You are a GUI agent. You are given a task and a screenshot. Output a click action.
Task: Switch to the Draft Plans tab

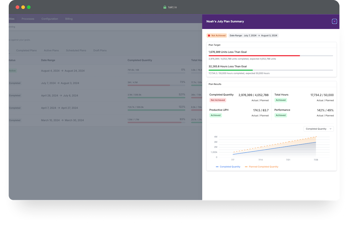(100, 50)
